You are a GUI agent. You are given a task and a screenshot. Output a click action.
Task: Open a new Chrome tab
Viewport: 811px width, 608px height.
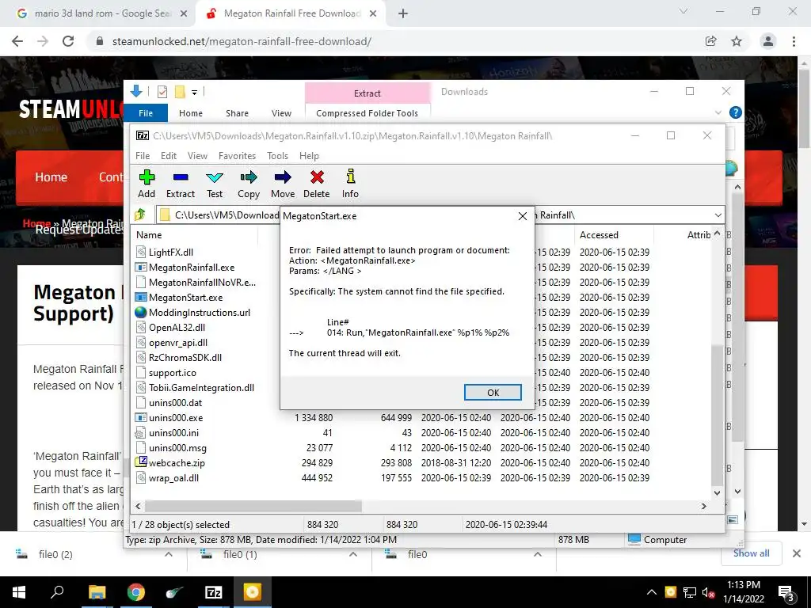(403, 13)
